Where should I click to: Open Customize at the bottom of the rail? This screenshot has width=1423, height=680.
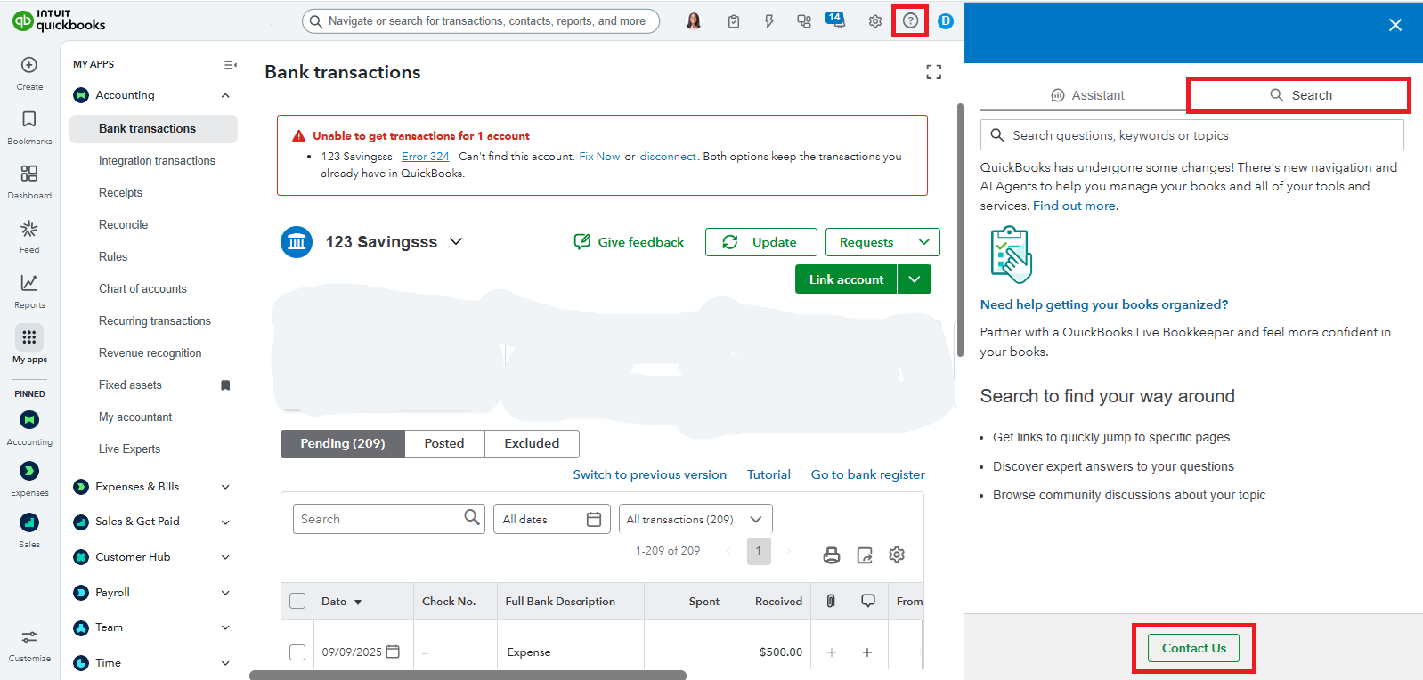(29, 637)
